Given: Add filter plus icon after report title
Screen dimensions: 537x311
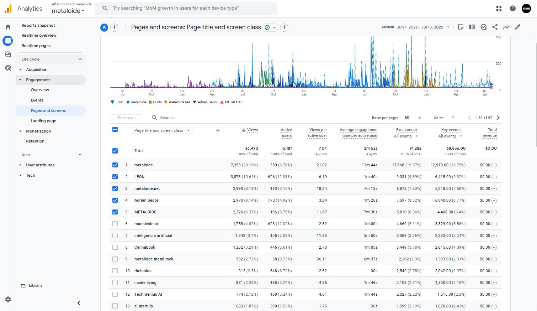Looking at the screenshot, I should [x=284, y=27].
